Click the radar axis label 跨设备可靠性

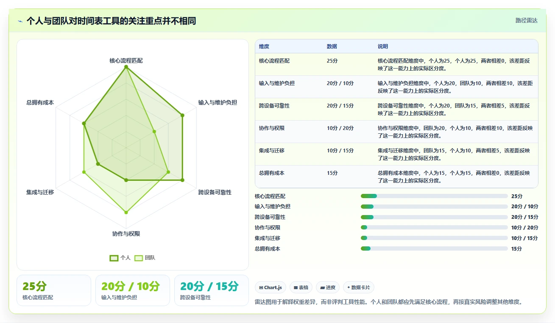click(215, 192)
